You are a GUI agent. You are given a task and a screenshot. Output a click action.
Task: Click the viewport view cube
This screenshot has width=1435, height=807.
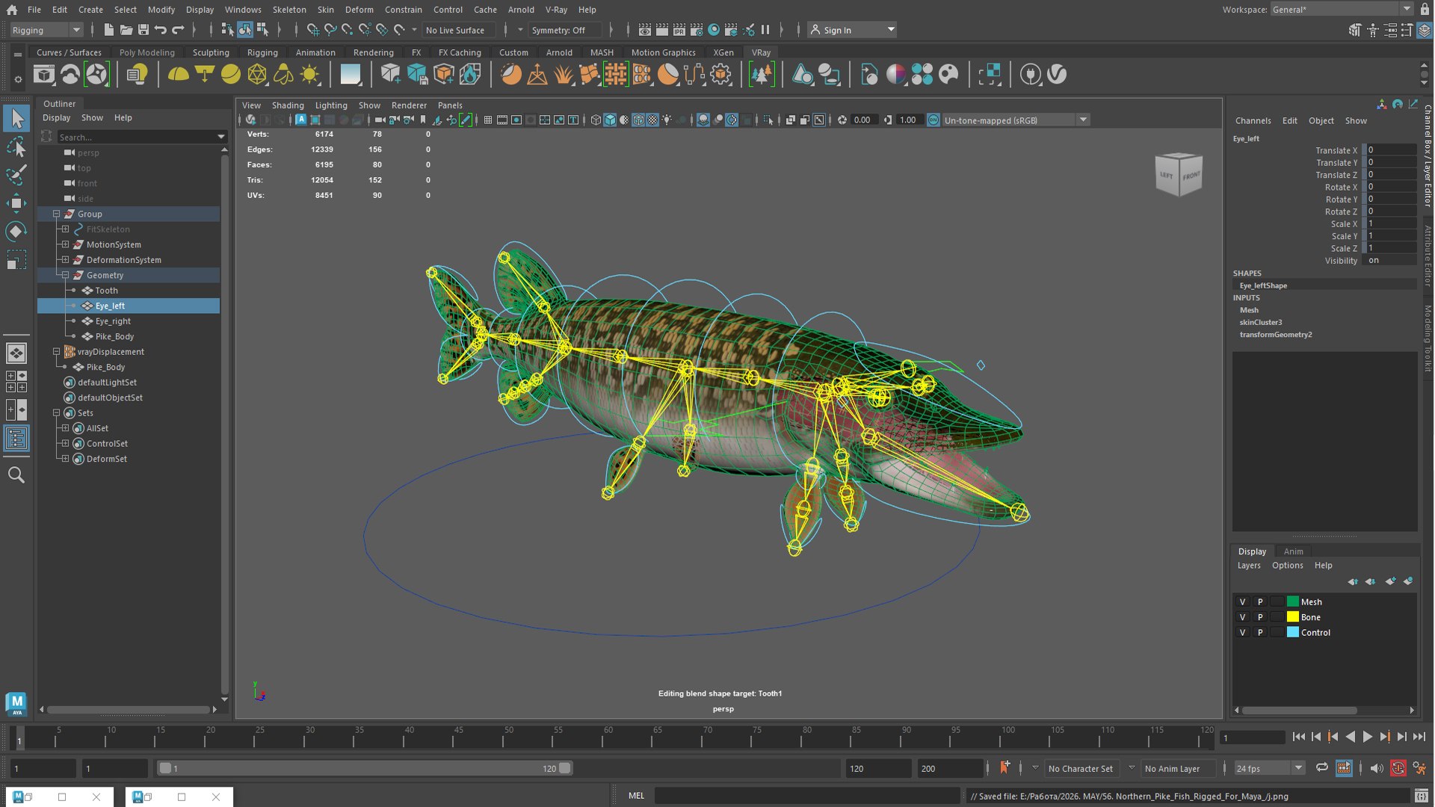point(1179,174)
